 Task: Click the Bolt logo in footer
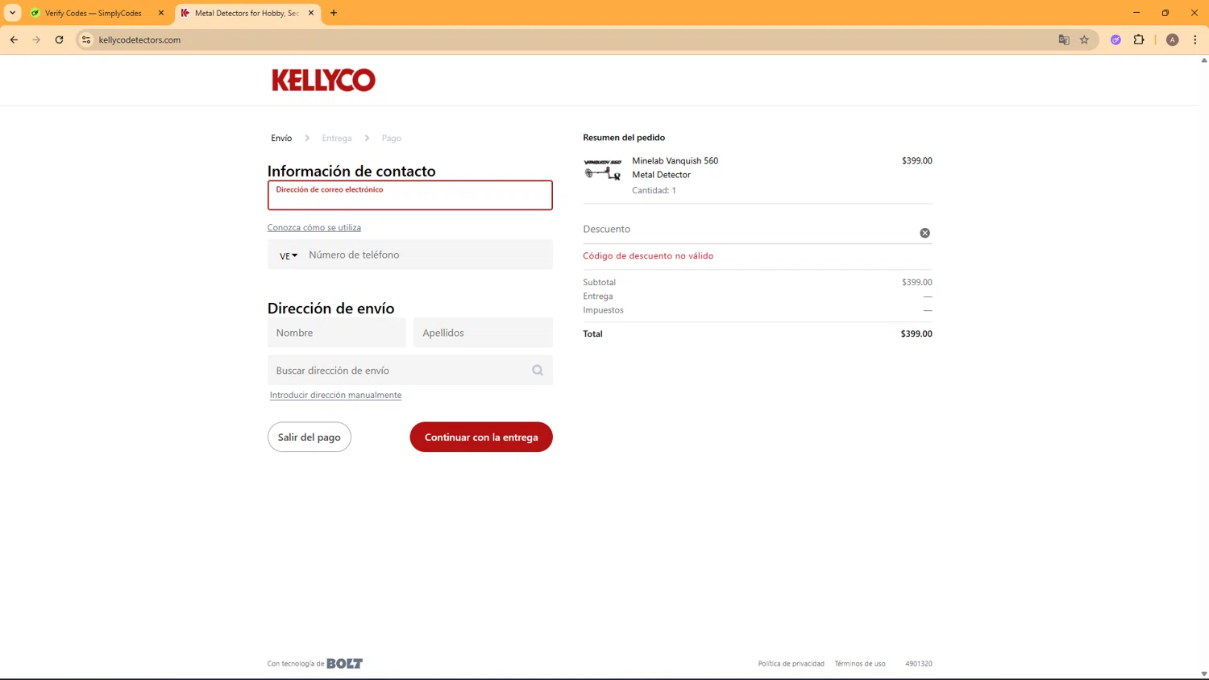click(x=344, y=663)
